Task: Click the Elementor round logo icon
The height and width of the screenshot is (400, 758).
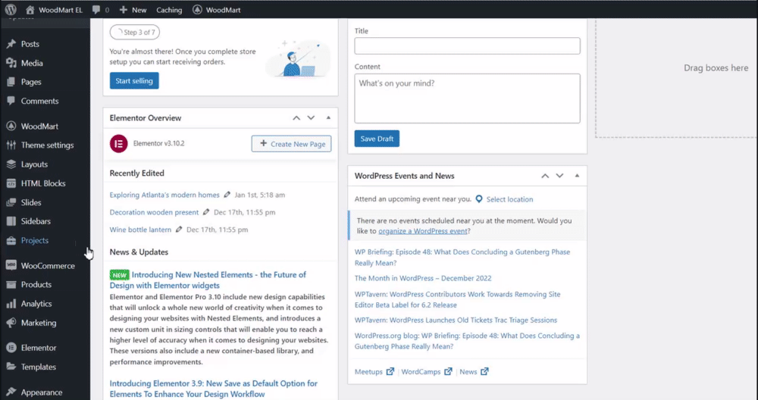Action: 119,143
